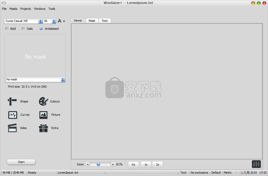
Task: Click LoremIpsum.txt in the status bar
Action: point(68,173)
